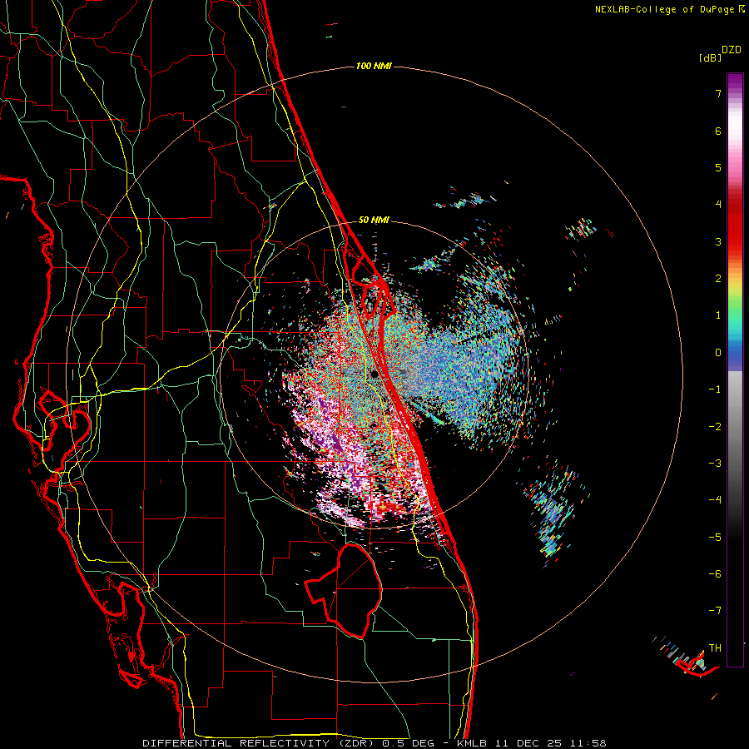This screenshot has height=749, width=749.
Task: Click the 1 dB scale value
Action: coord(718,315)
